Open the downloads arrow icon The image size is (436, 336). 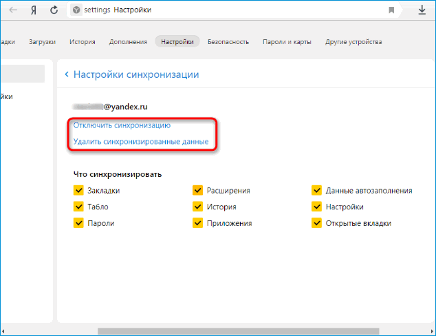coord(422,10)
